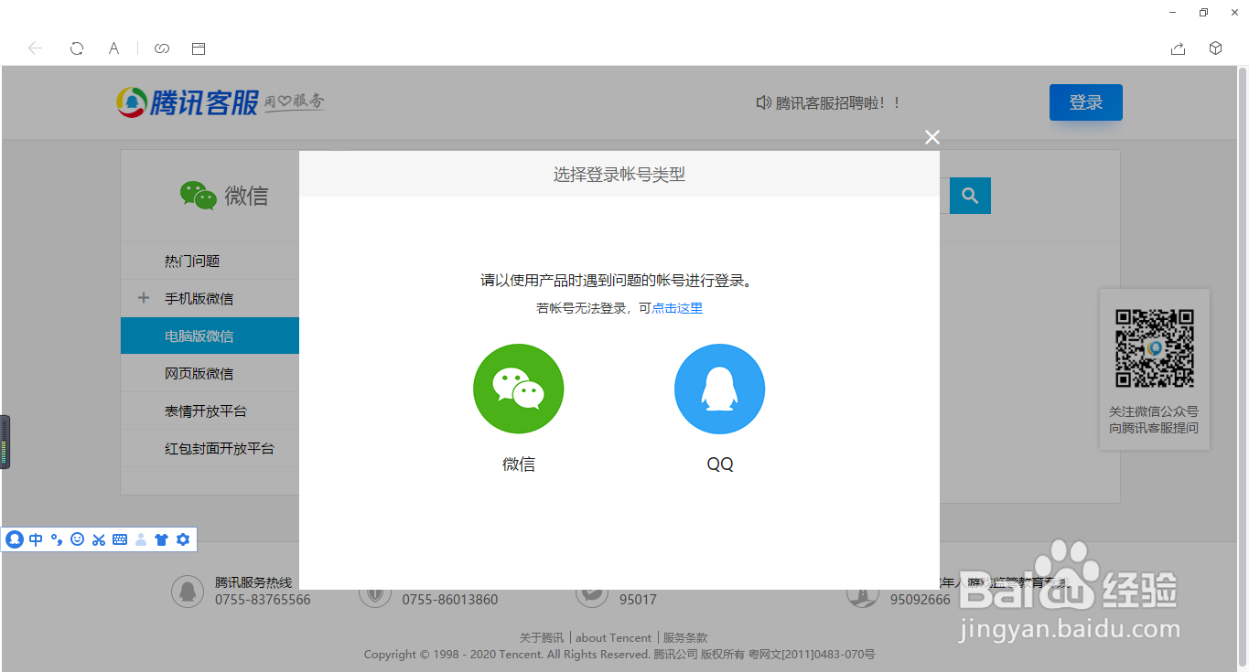Choose WeChat green icon for login

click(518, 389)
